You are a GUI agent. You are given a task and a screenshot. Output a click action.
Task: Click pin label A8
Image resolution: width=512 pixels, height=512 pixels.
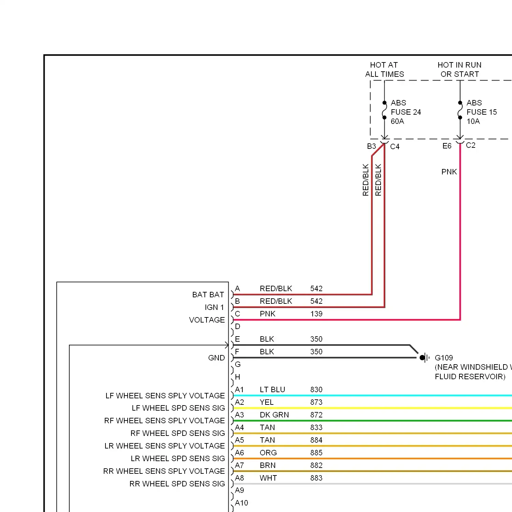(239, 478)
